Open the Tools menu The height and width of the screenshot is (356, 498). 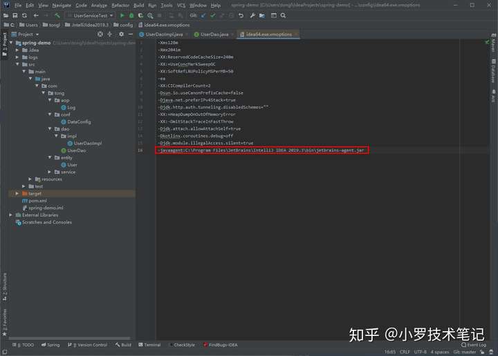click(167, 6)
